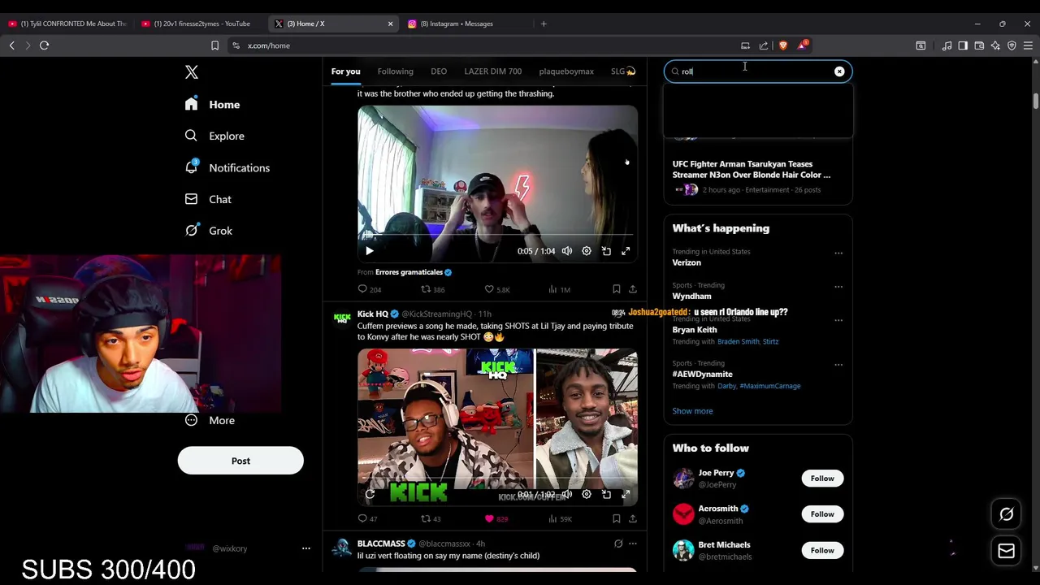Open account options next to @wixkory
1040x585 pixels.
pos(306,548)
